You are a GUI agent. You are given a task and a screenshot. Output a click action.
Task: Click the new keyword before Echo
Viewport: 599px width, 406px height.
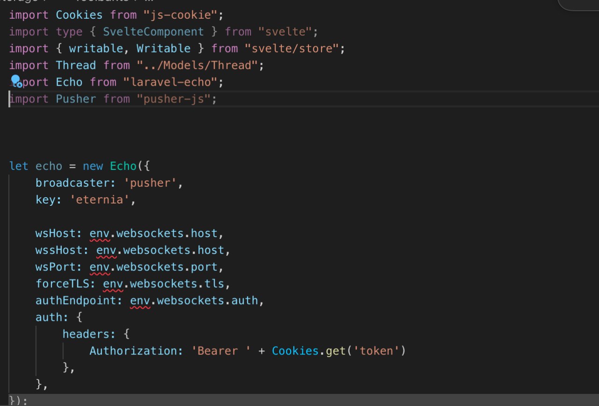tap(93, 166)
